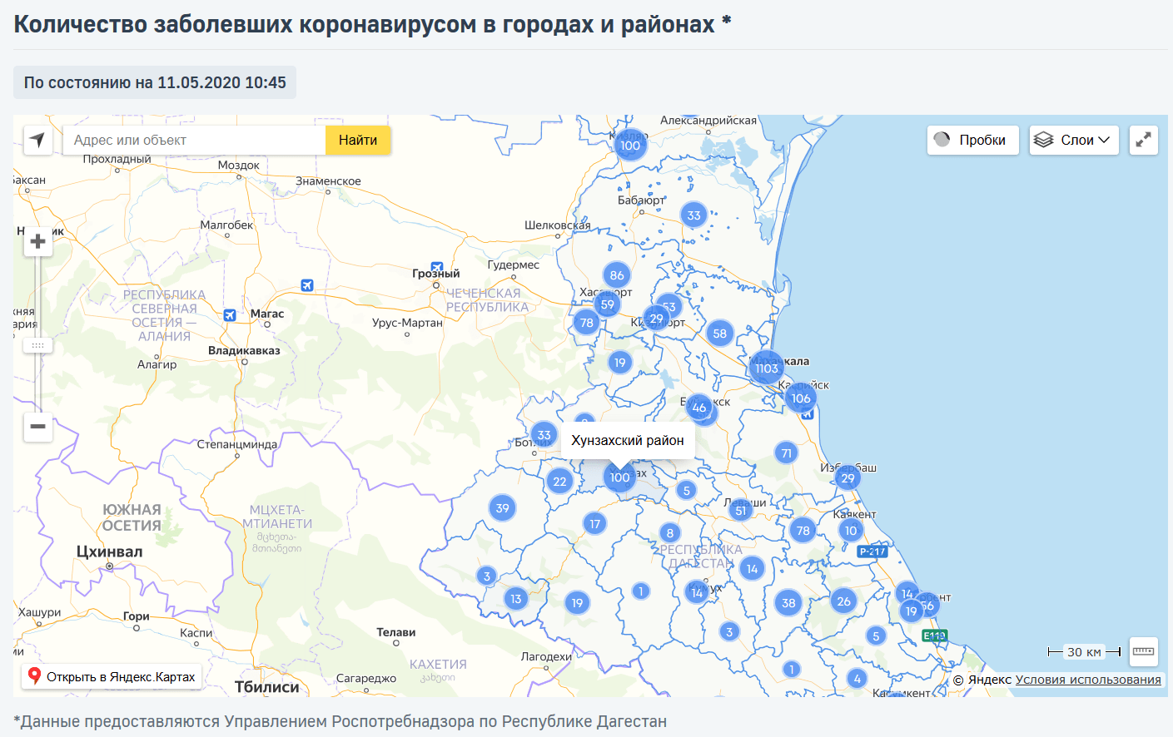Open the map in Яндекс.Картах
The image size is (1173, 737).
click(x=112, y=676)
